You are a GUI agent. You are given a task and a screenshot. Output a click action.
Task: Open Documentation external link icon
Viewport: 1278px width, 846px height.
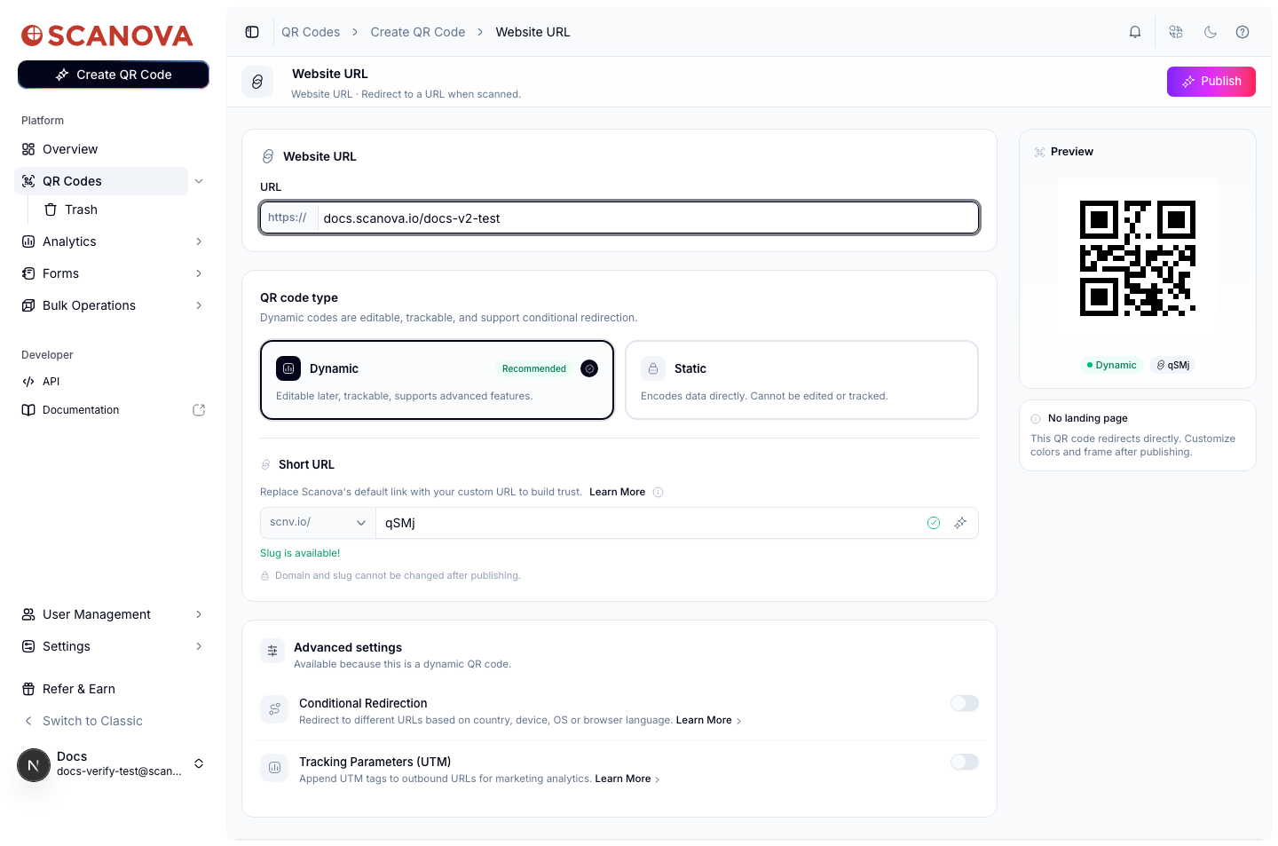click(199, 410)
